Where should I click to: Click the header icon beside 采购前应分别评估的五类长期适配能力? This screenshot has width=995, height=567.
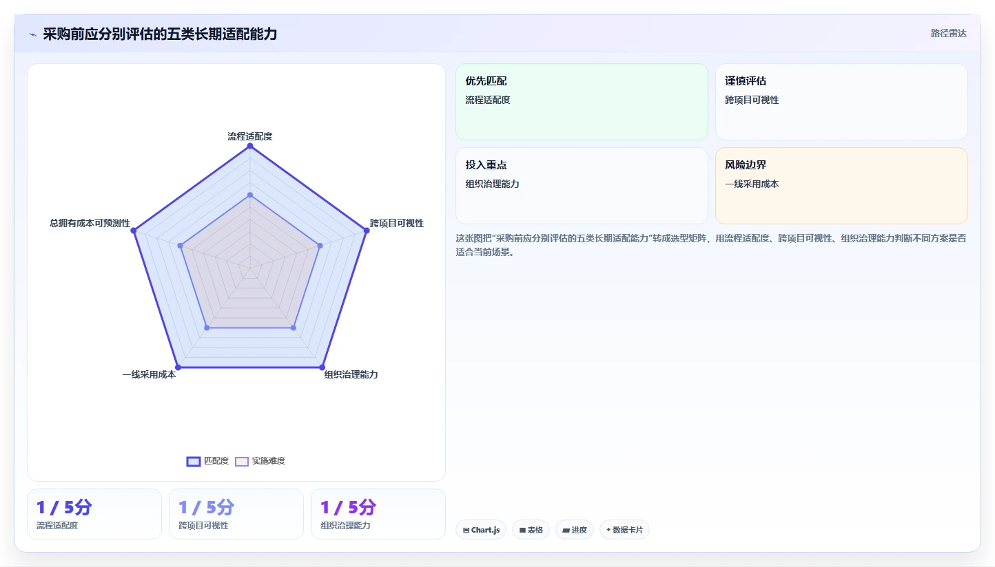pyautogui.click(x=33, y=34)
